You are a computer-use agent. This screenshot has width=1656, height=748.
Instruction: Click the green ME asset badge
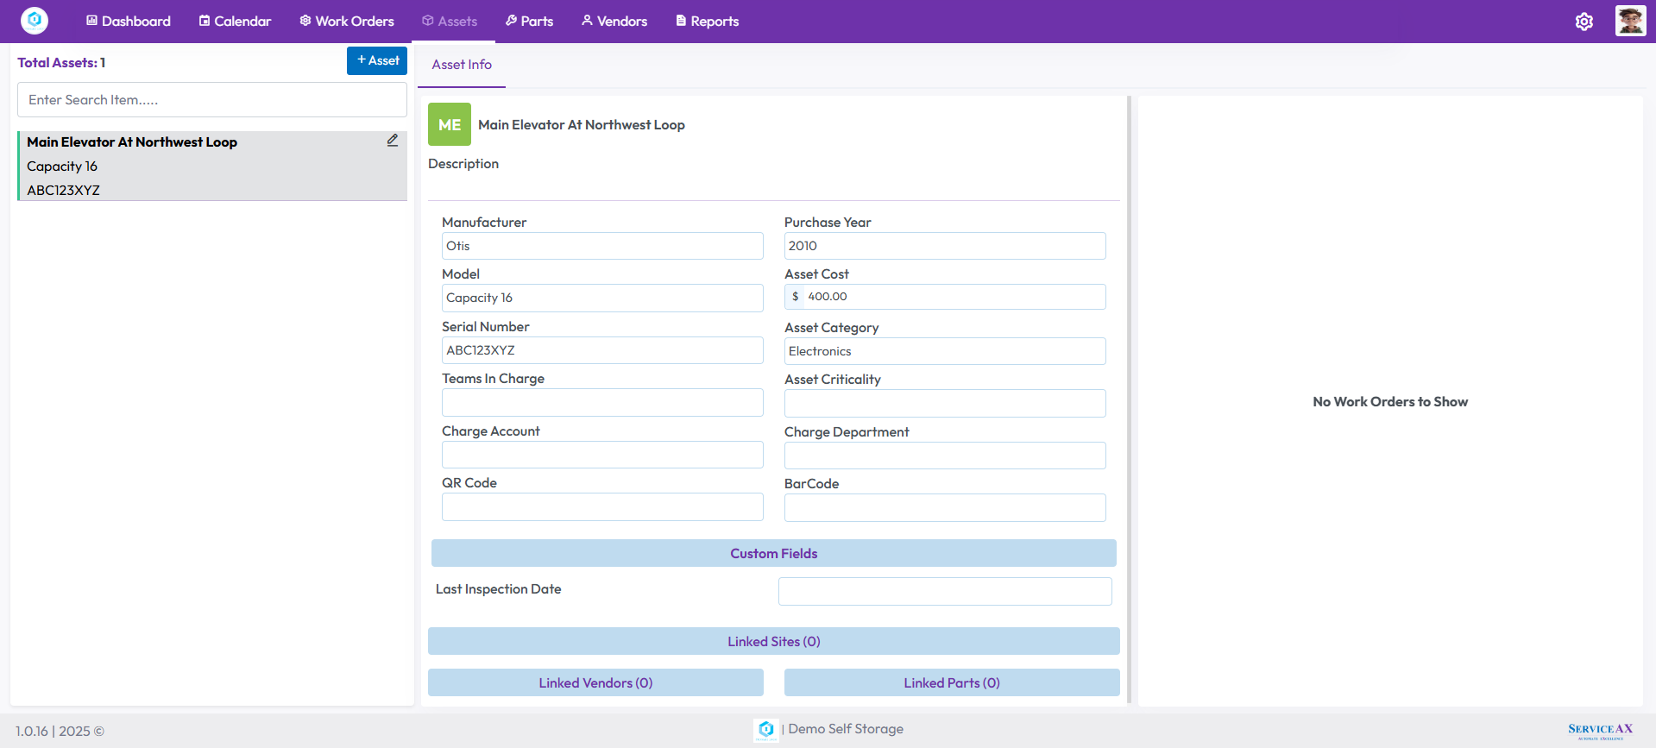tap(449, 124)
